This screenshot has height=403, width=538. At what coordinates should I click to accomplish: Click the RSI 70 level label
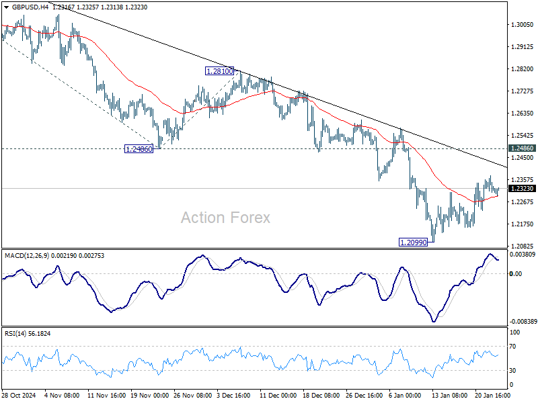point(512,347)
